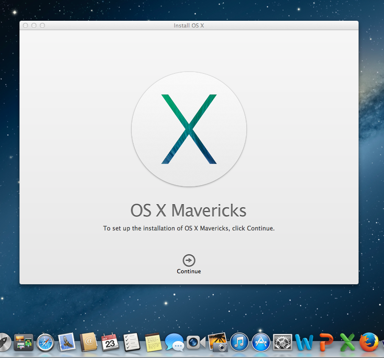Close the Install OS X window

click(25, 25)
